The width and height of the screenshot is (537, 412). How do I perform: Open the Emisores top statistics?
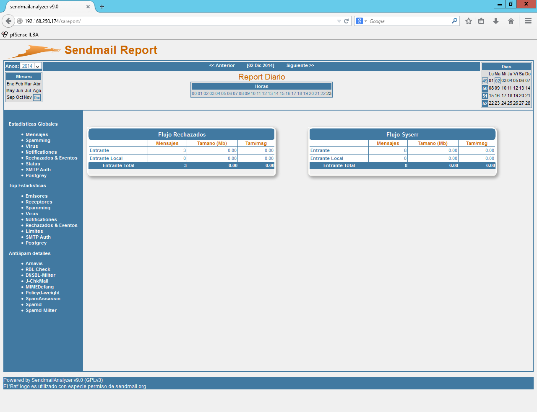pyautogui.click(x=36, y=196)
